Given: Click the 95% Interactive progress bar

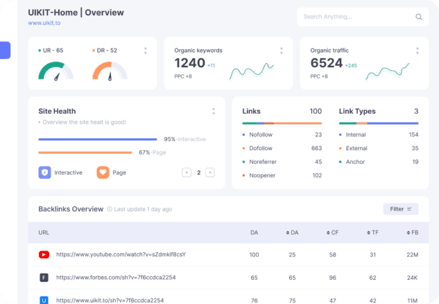Looking at the screenshot, I should click(97, 139).
